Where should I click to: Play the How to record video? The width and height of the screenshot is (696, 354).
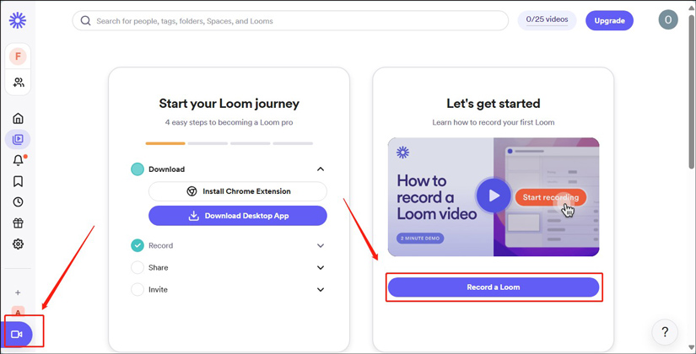click(494, 196)
